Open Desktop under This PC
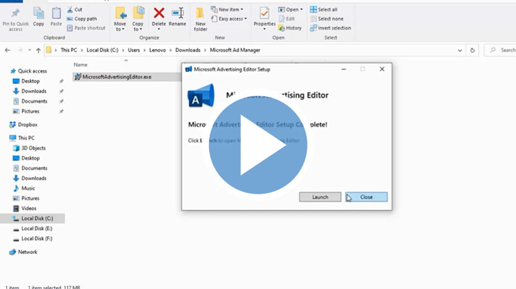Screen dimensions: 516x289 26,158
